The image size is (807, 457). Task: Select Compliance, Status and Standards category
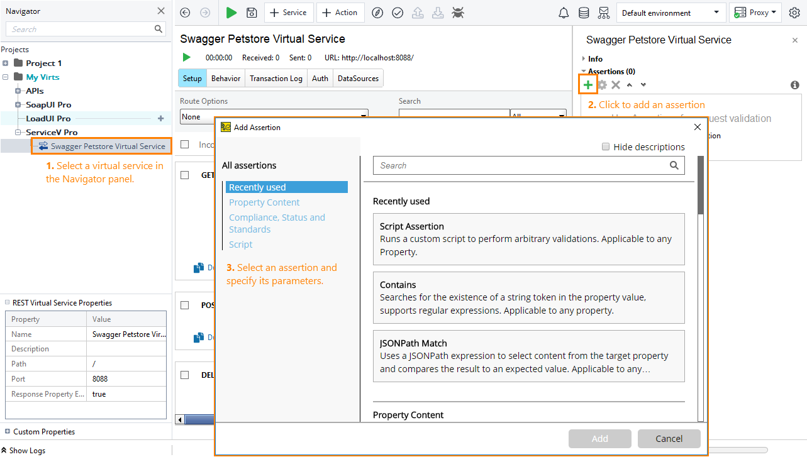[x=277, y=223]
